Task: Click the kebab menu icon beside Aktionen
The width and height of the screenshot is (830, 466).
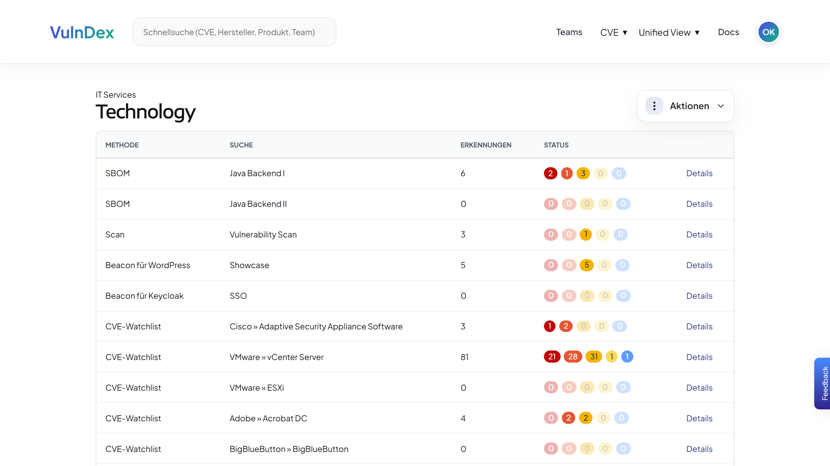Action: click(654, 106)
